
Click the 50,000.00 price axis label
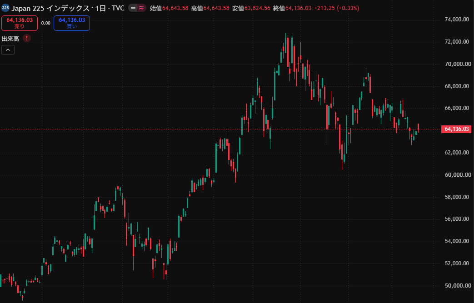coord(458,285)
